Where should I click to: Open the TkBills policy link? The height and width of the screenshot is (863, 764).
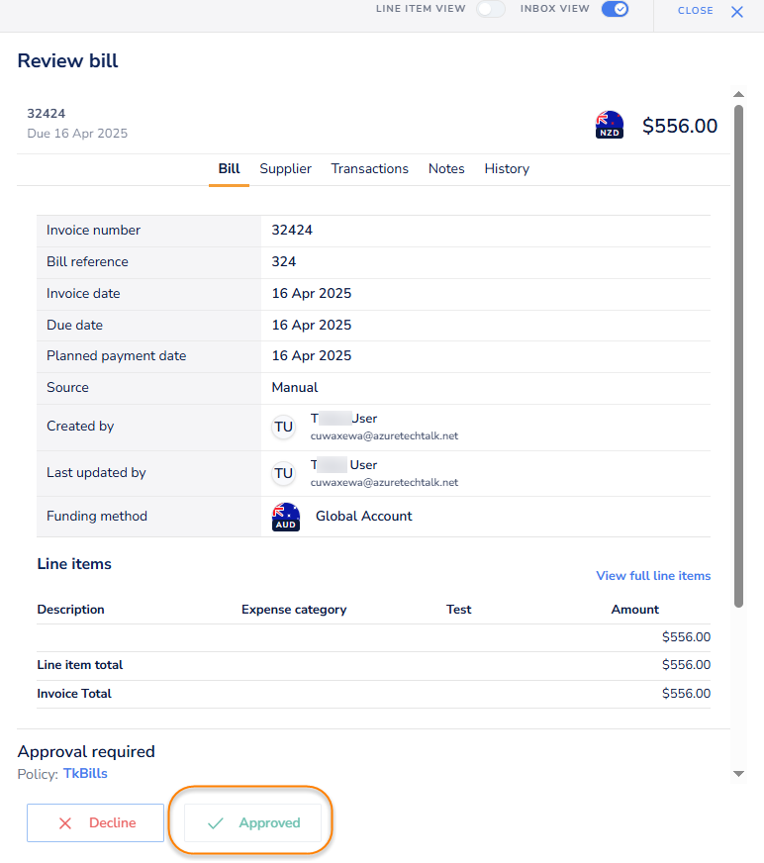[85, 774]
